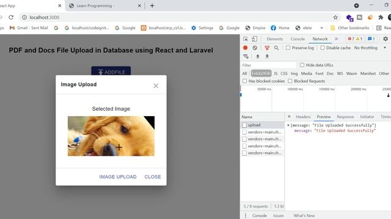Open the No throttling dropdown
This screenshot has width=391, height=219.
(370, 47)
